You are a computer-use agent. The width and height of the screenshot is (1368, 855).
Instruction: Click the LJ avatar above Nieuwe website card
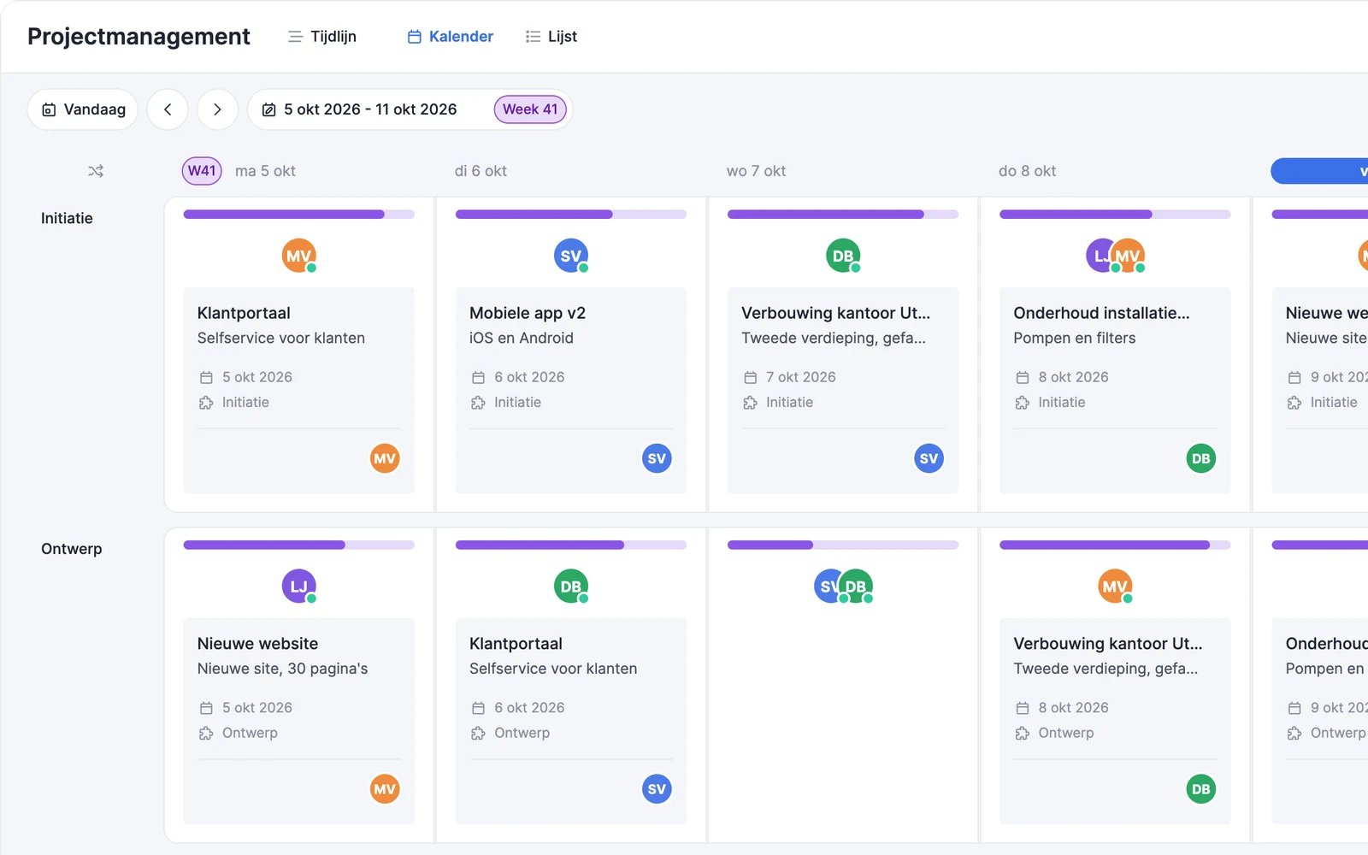(x=299, y=587)
